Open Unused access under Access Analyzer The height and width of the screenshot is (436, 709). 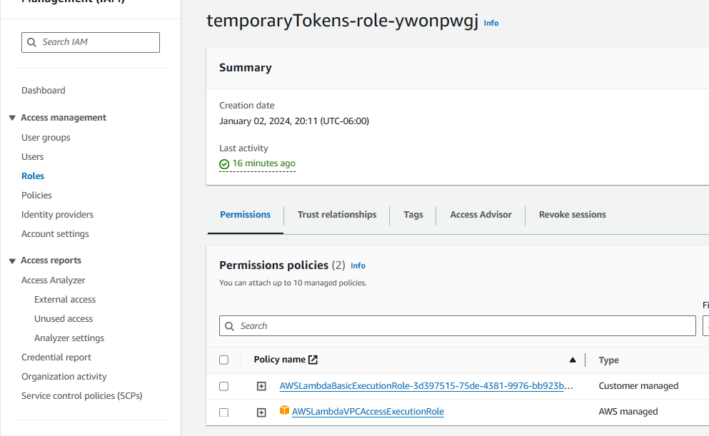coord(64,319)
